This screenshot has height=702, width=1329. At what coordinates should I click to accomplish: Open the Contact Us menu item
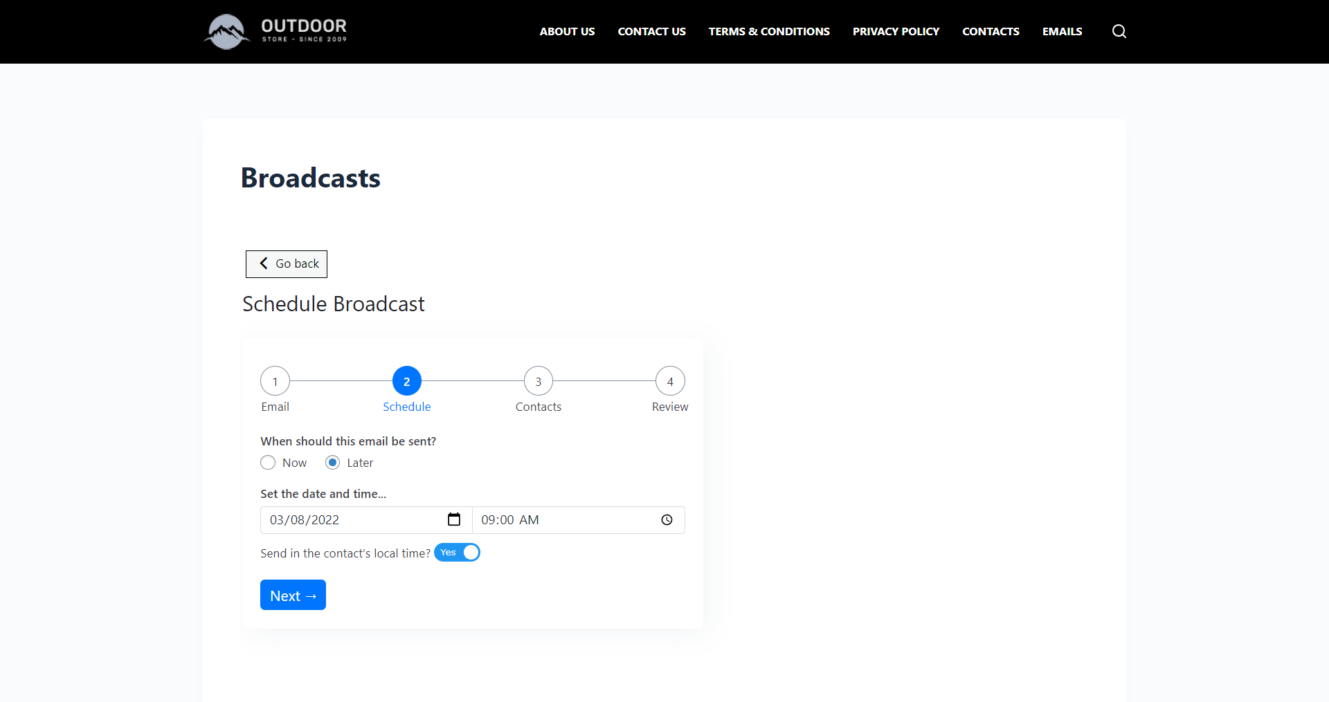(x=651, y=31)
